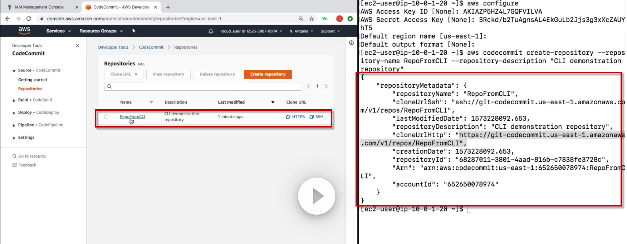The width and height of the screenshot is (627, 244).
Task: Open Go to resource search
Action: pos(29,156)
